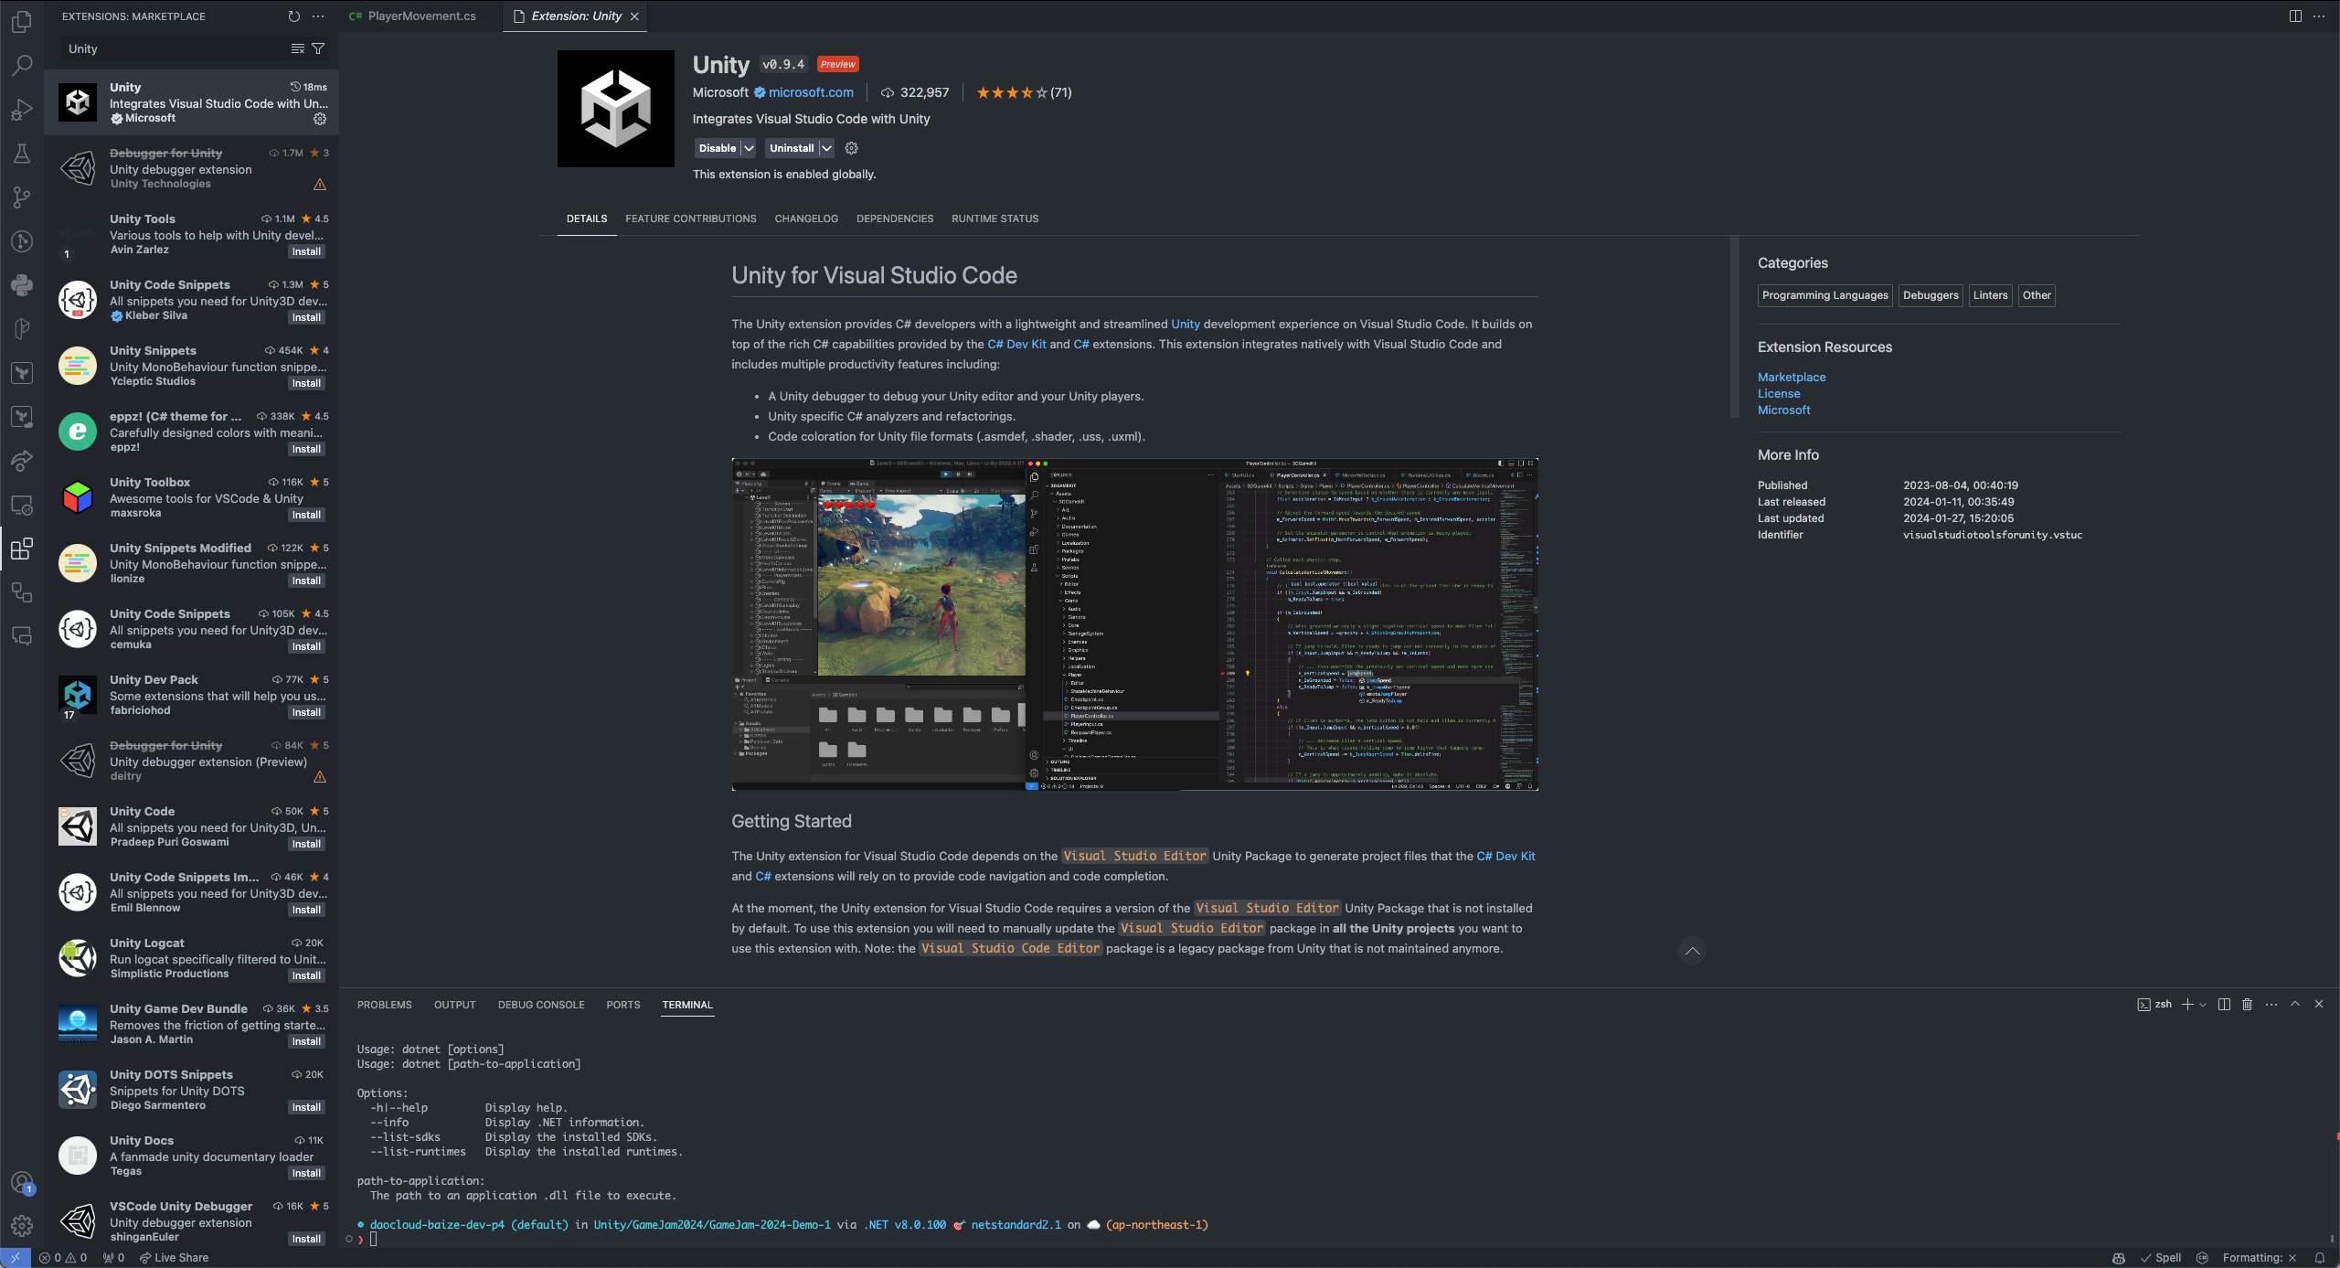Toggle the maximize panel size chevron
This screenshot has height=1268, width=2340.
click(x=2295, y=1004)
